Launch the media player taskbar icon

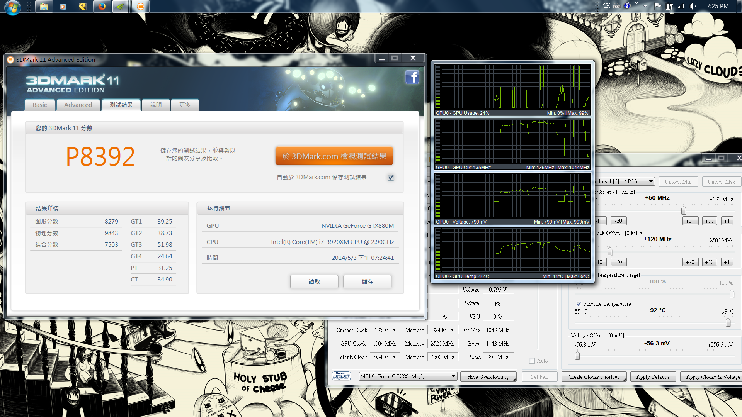click(63, 7)
